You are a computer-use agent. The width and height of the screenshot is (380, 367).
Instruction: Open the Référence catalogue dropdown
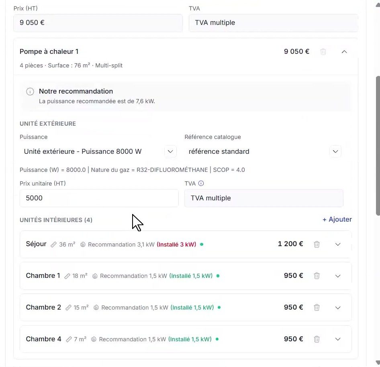tap(335, 151)
